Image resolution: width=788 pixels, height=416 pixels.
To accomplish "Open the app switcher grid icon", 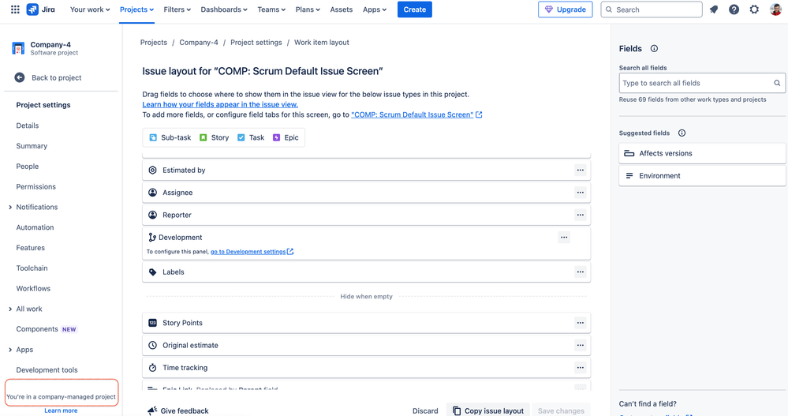I will click(x=15, y=9).
